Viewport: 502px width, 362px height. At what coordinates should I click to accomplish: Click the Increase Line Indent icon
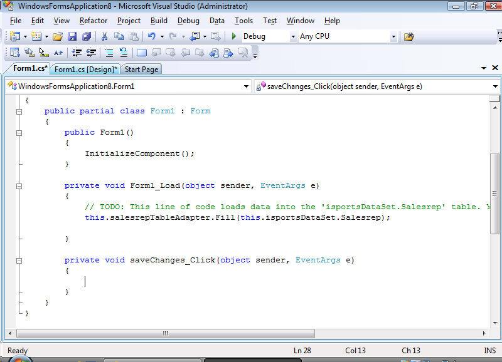coord(91,53)
